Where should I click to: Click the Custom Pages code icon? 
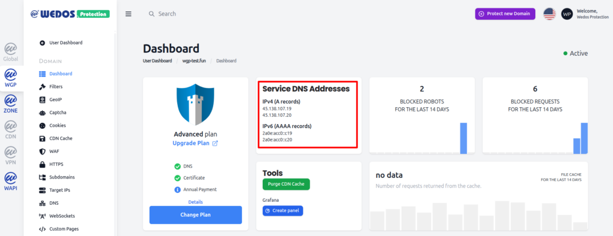[43, 229]
